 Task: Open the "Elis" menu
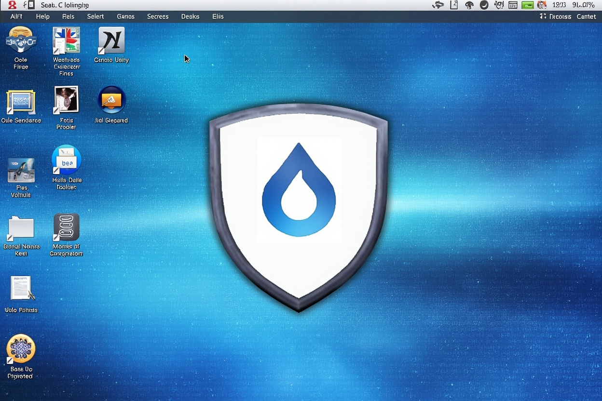click(218, 16)
